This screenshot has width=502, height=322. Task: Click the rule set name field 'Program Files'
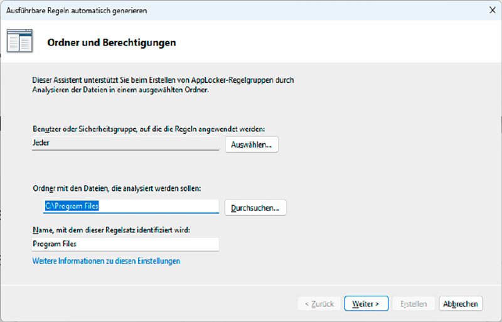tap(125, 244)
